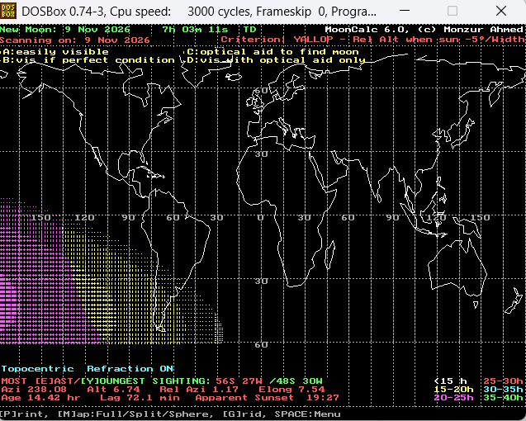
Task: Click the 'Elong 7.54' value
Action: pyautogui.click(x=291, y=390)
